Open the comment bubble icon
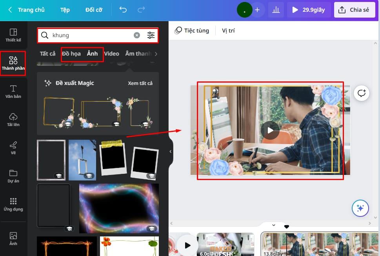 point(361,93)
